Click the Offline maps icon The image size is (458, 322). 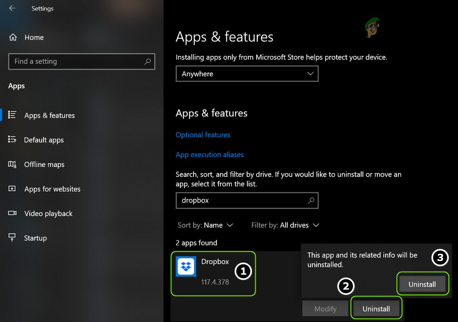coord(12,164)
